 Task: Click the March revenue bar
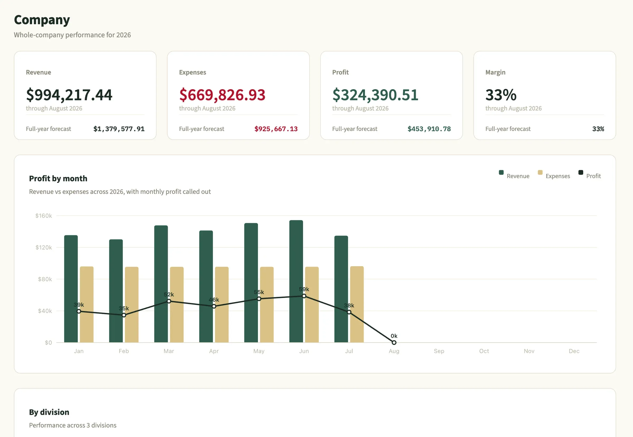161,284
